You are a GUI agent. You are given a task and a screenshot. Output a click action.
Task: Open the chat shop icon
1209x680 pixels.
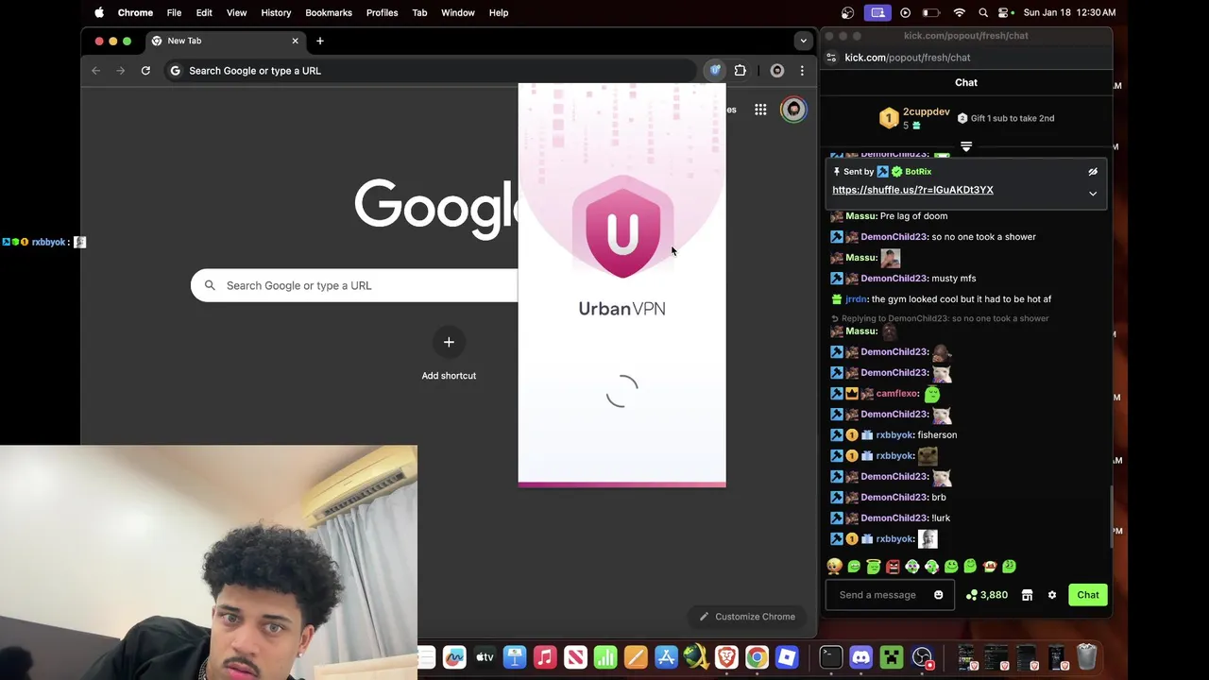(x=1027, y=595)
